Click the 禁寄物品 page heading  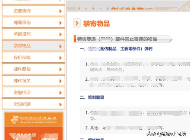pos(96,23)
